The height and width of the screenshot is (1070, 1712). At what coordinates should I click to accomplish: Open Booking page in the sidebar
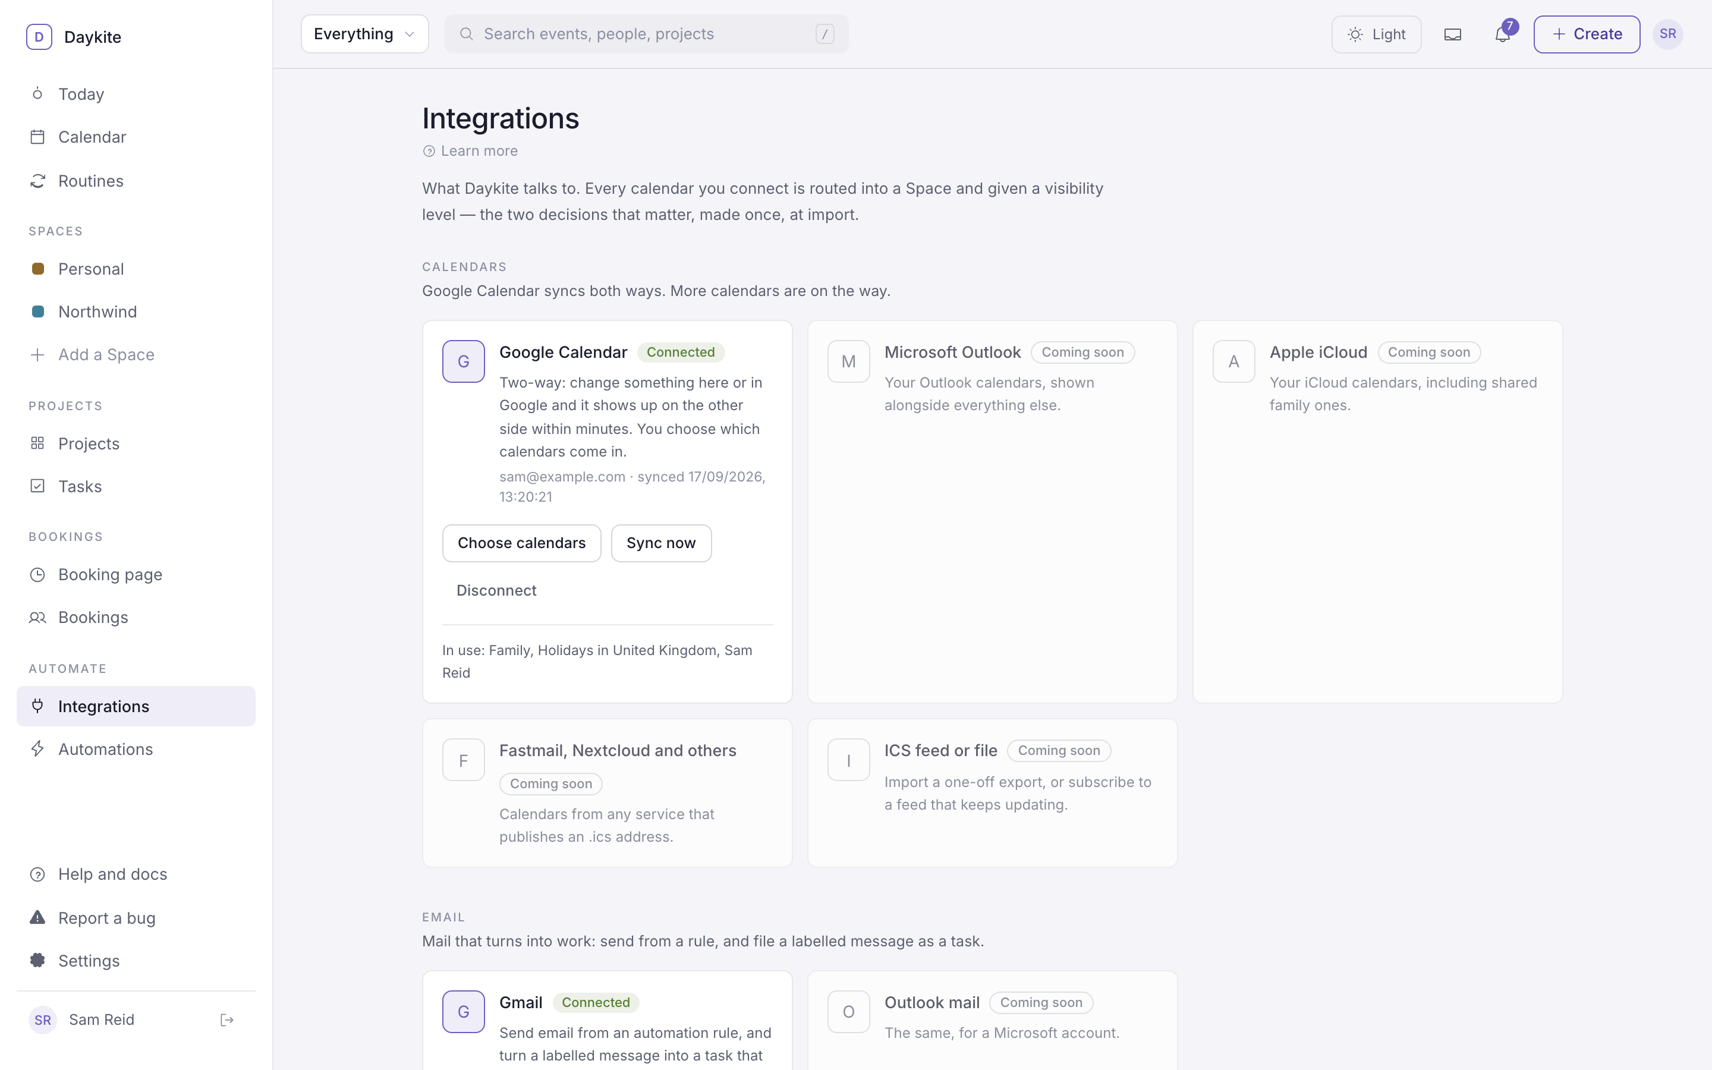coord(136,575)
